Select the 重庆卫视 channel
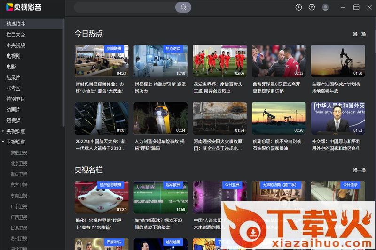Image resolution: width=376 pixels, height=250 pixels. pyautogui.click(x=19, y=174)
